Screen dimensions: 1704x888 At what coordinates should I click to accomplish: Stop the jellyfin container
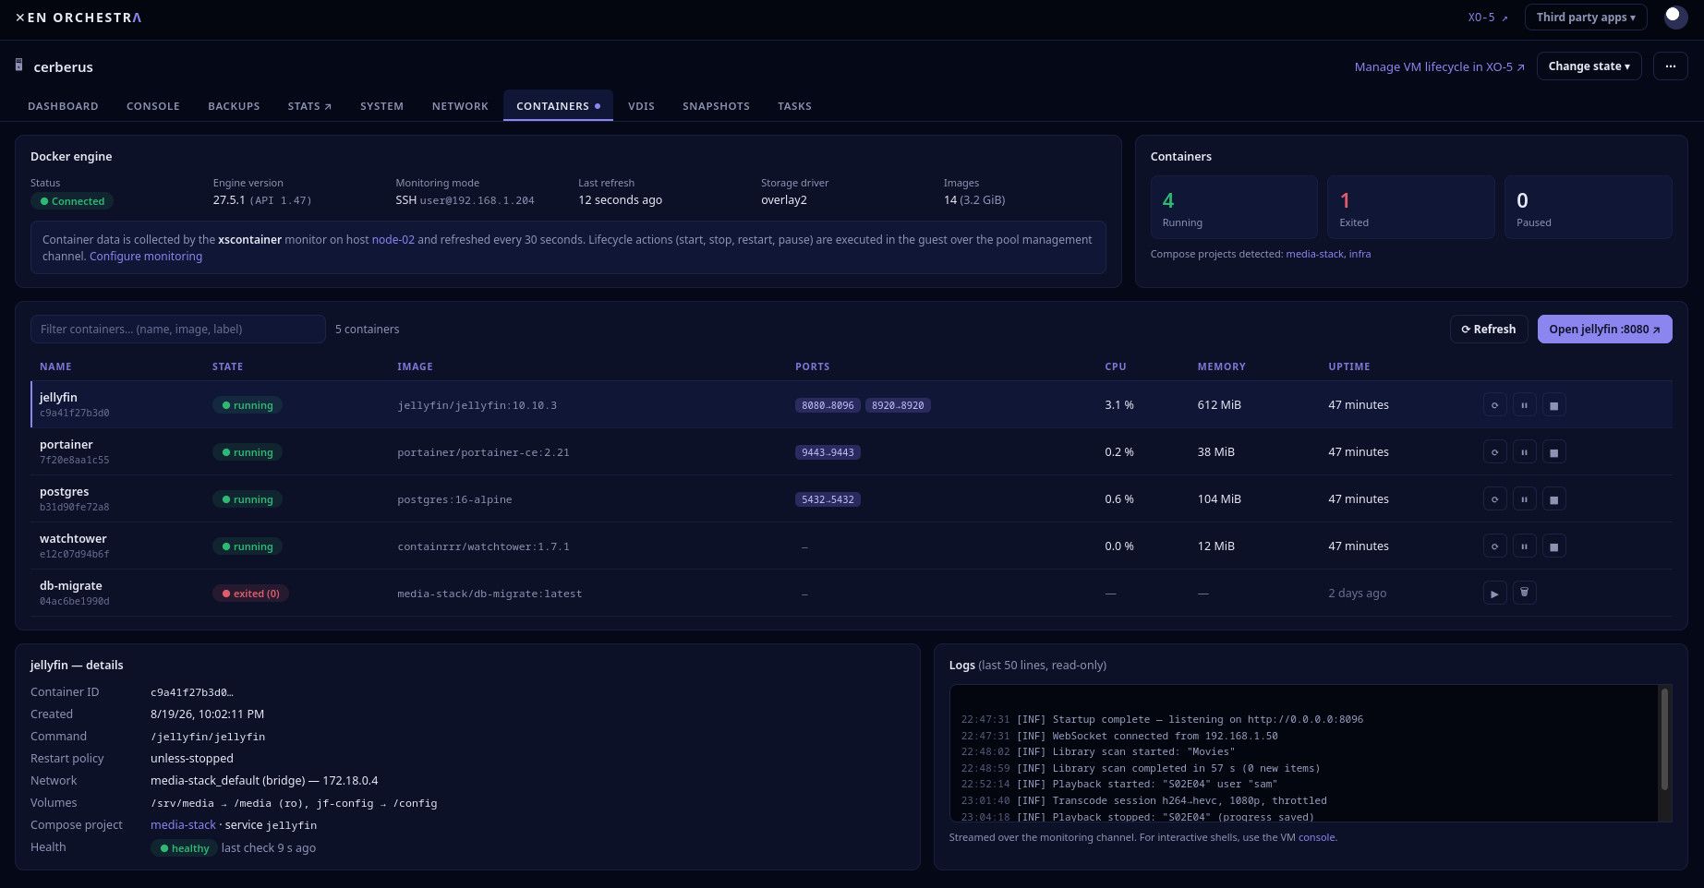coord(1553,405)
